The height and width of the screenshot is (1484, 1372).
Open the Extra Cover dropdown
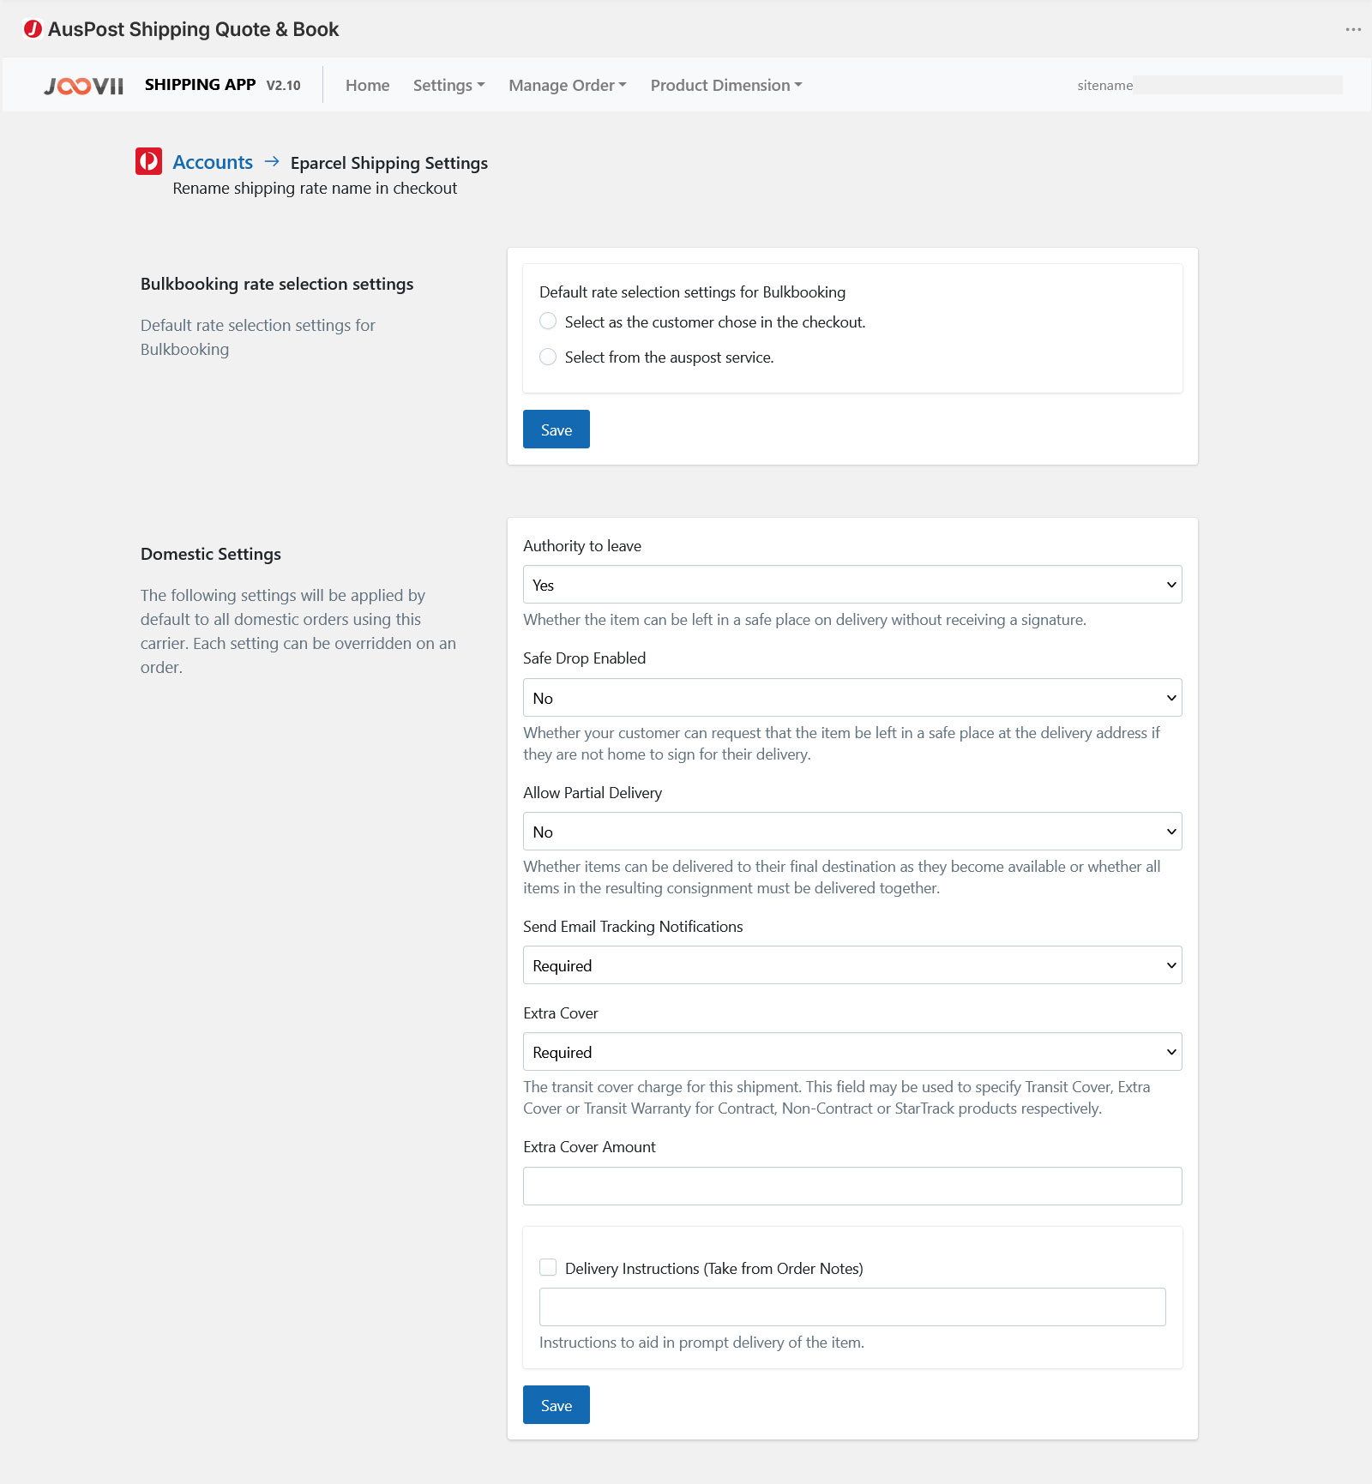click(852, 1052)
